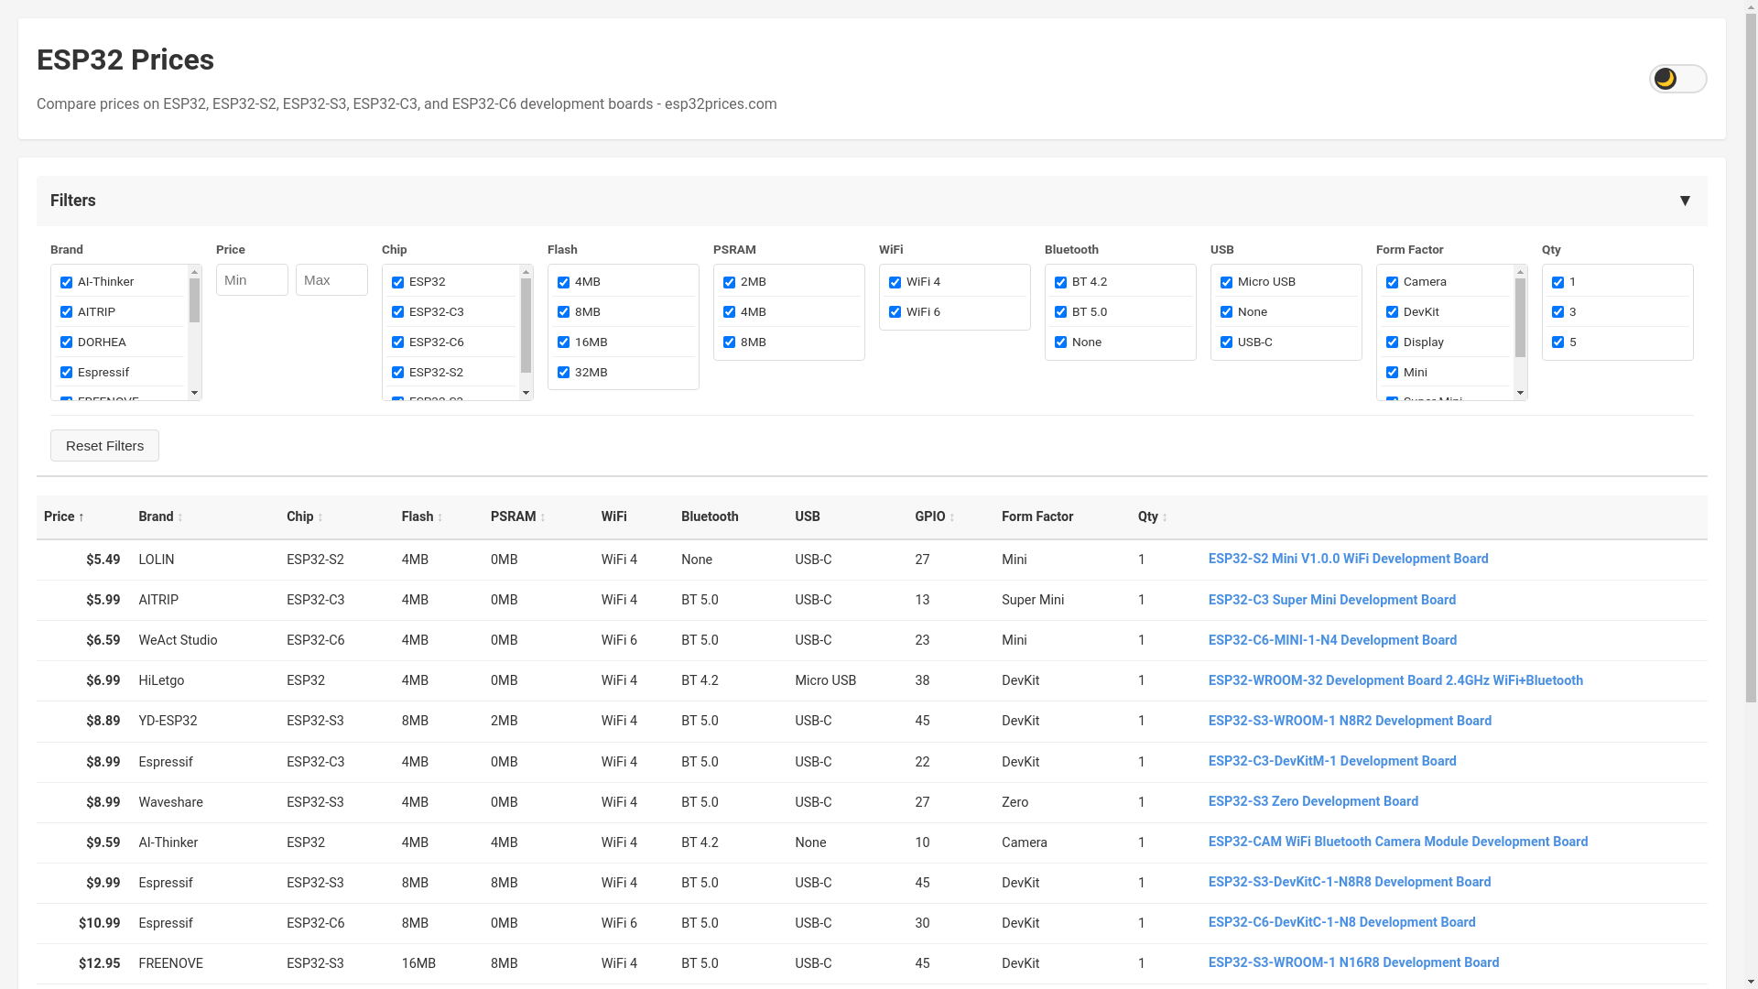Image resolution: width=1758 pixels, height=989 pixels.
Task: Uncheck the ESP32-C3 chip checkbox
Action: [397, 312]
